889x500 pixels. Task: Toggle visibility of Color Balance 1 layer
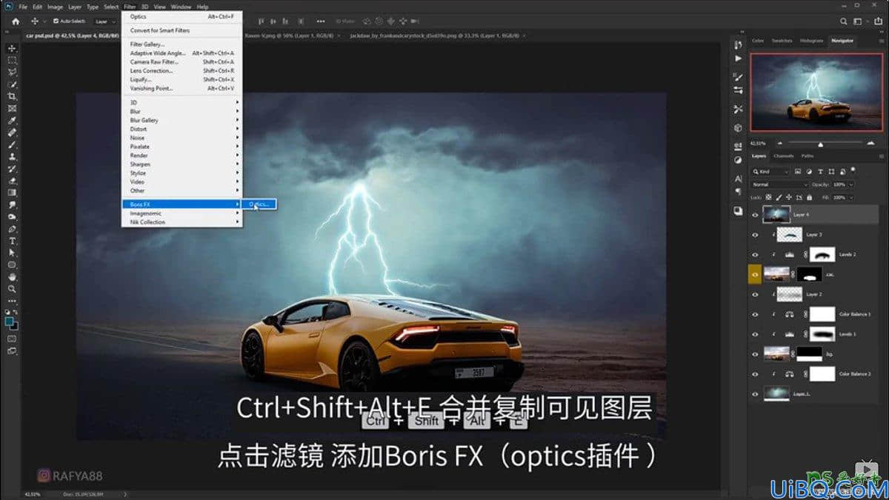[x=755, y=314]
